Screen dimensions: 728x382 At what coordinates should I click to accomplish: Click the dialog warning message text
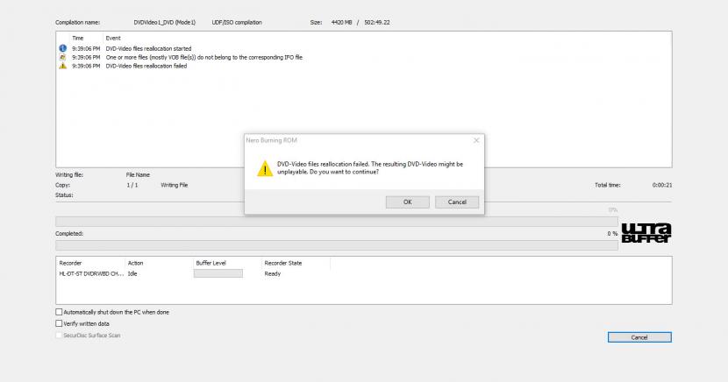(370, 168)
